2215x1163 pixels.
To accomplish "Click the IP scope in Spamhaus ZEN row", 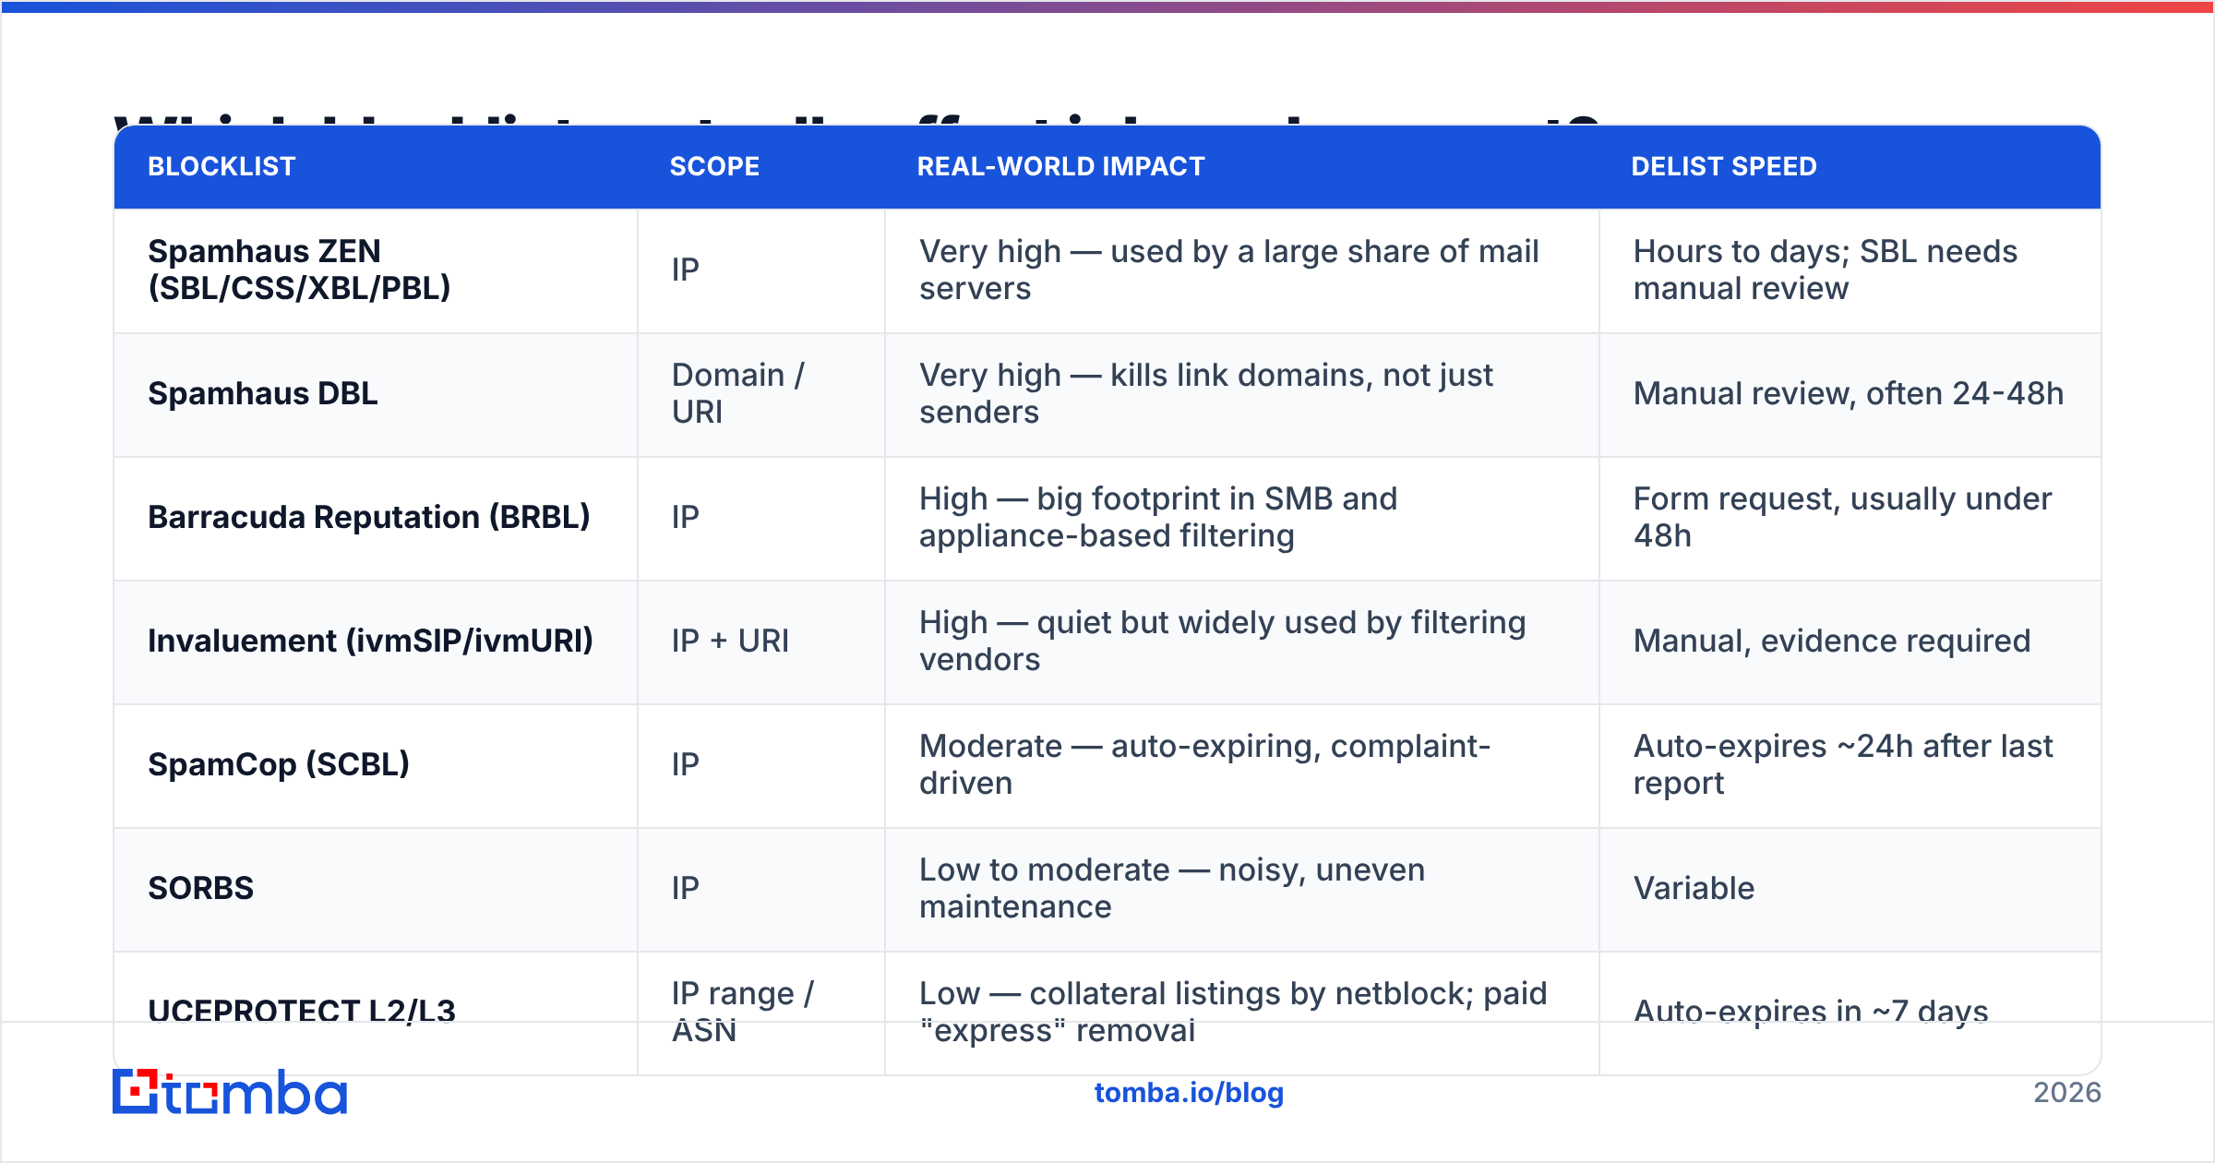I will tap(761, 270).
